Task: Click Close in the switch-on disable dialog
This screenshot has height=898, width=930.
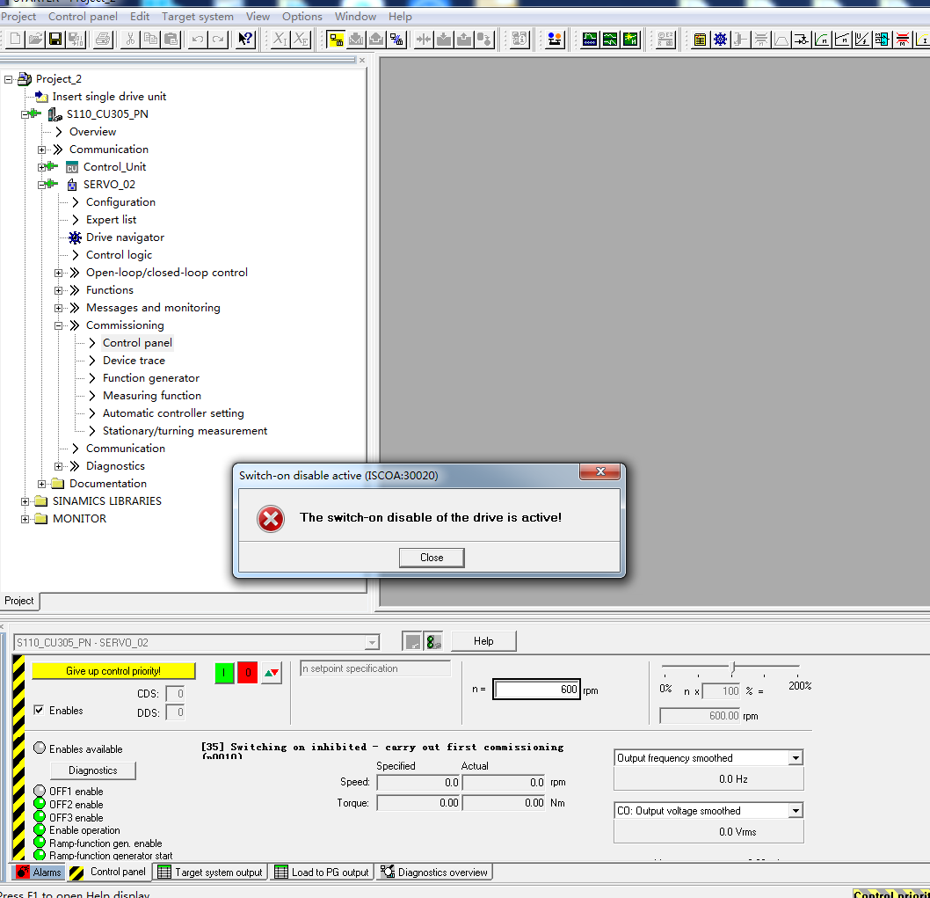Action: click(x=431, y=558)
